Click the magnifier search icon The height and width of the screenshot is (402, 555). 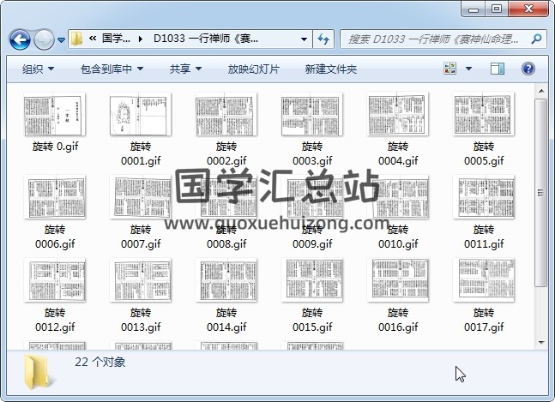click(x=537, y=39)
